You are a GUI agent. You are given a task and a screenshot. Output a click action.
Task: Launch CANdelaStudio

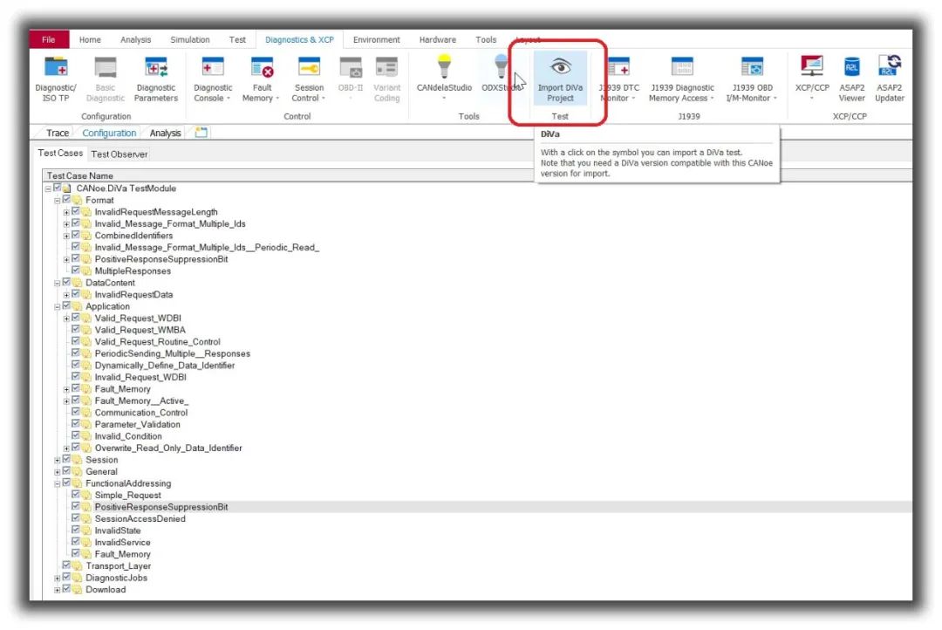click(444, 79)
